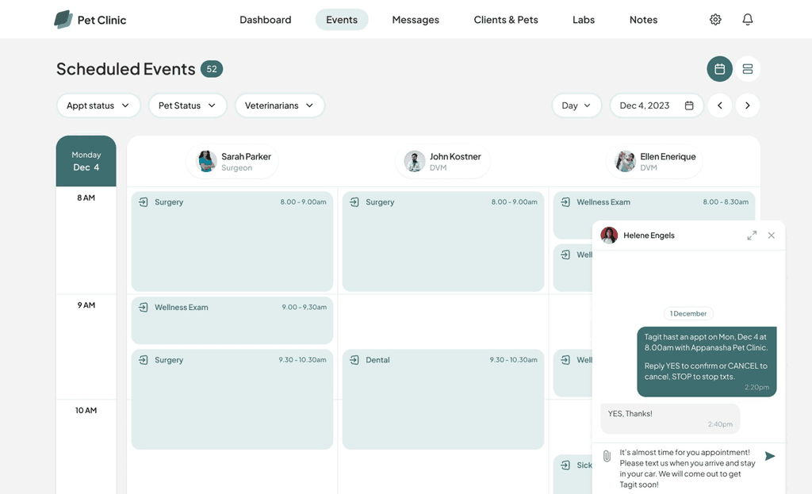Open the Pet Status dropdown
Image resolution: width=812 pixels, height=494 pixels.
pyautogui.click(x=187, y=105)
